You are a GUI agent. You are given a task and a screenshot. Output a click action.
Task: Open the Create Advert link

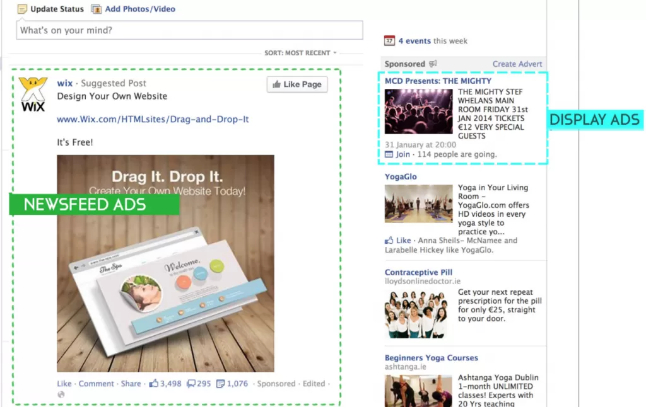(517, 64)
